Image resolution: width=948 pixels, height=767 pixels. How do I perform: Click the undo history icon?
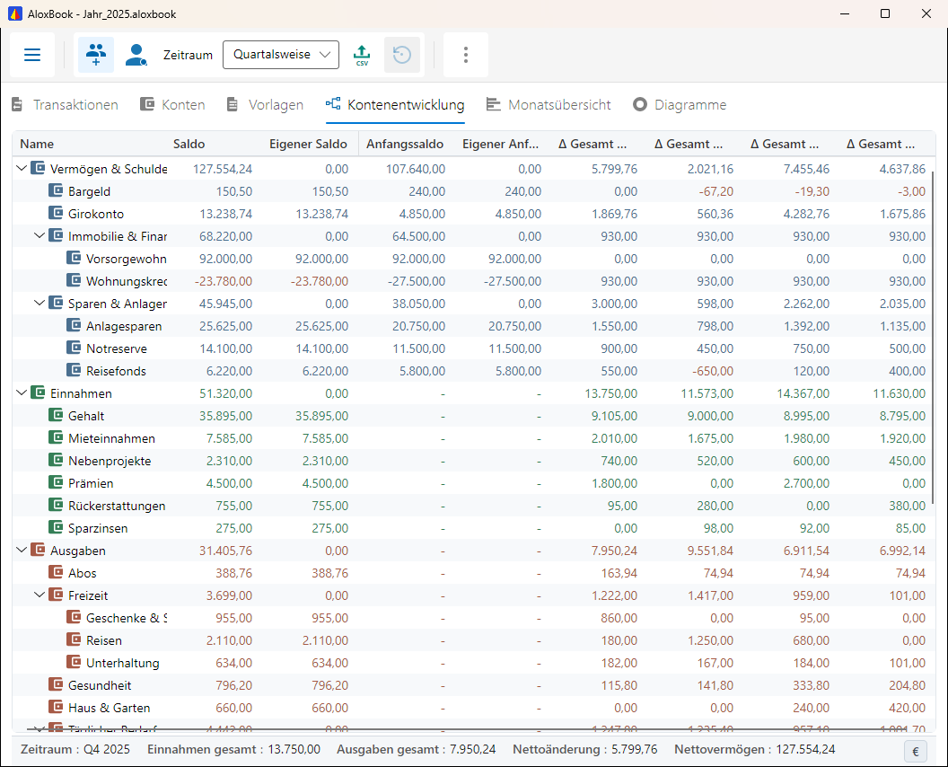402,55
